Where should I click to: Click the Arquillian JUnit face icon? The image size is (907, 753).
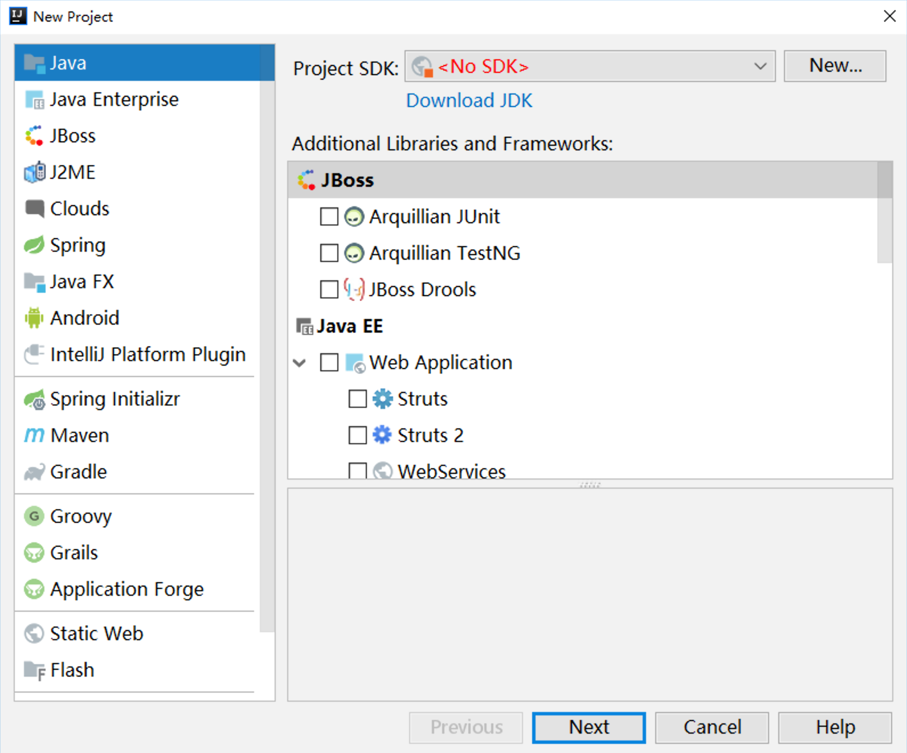354,216
